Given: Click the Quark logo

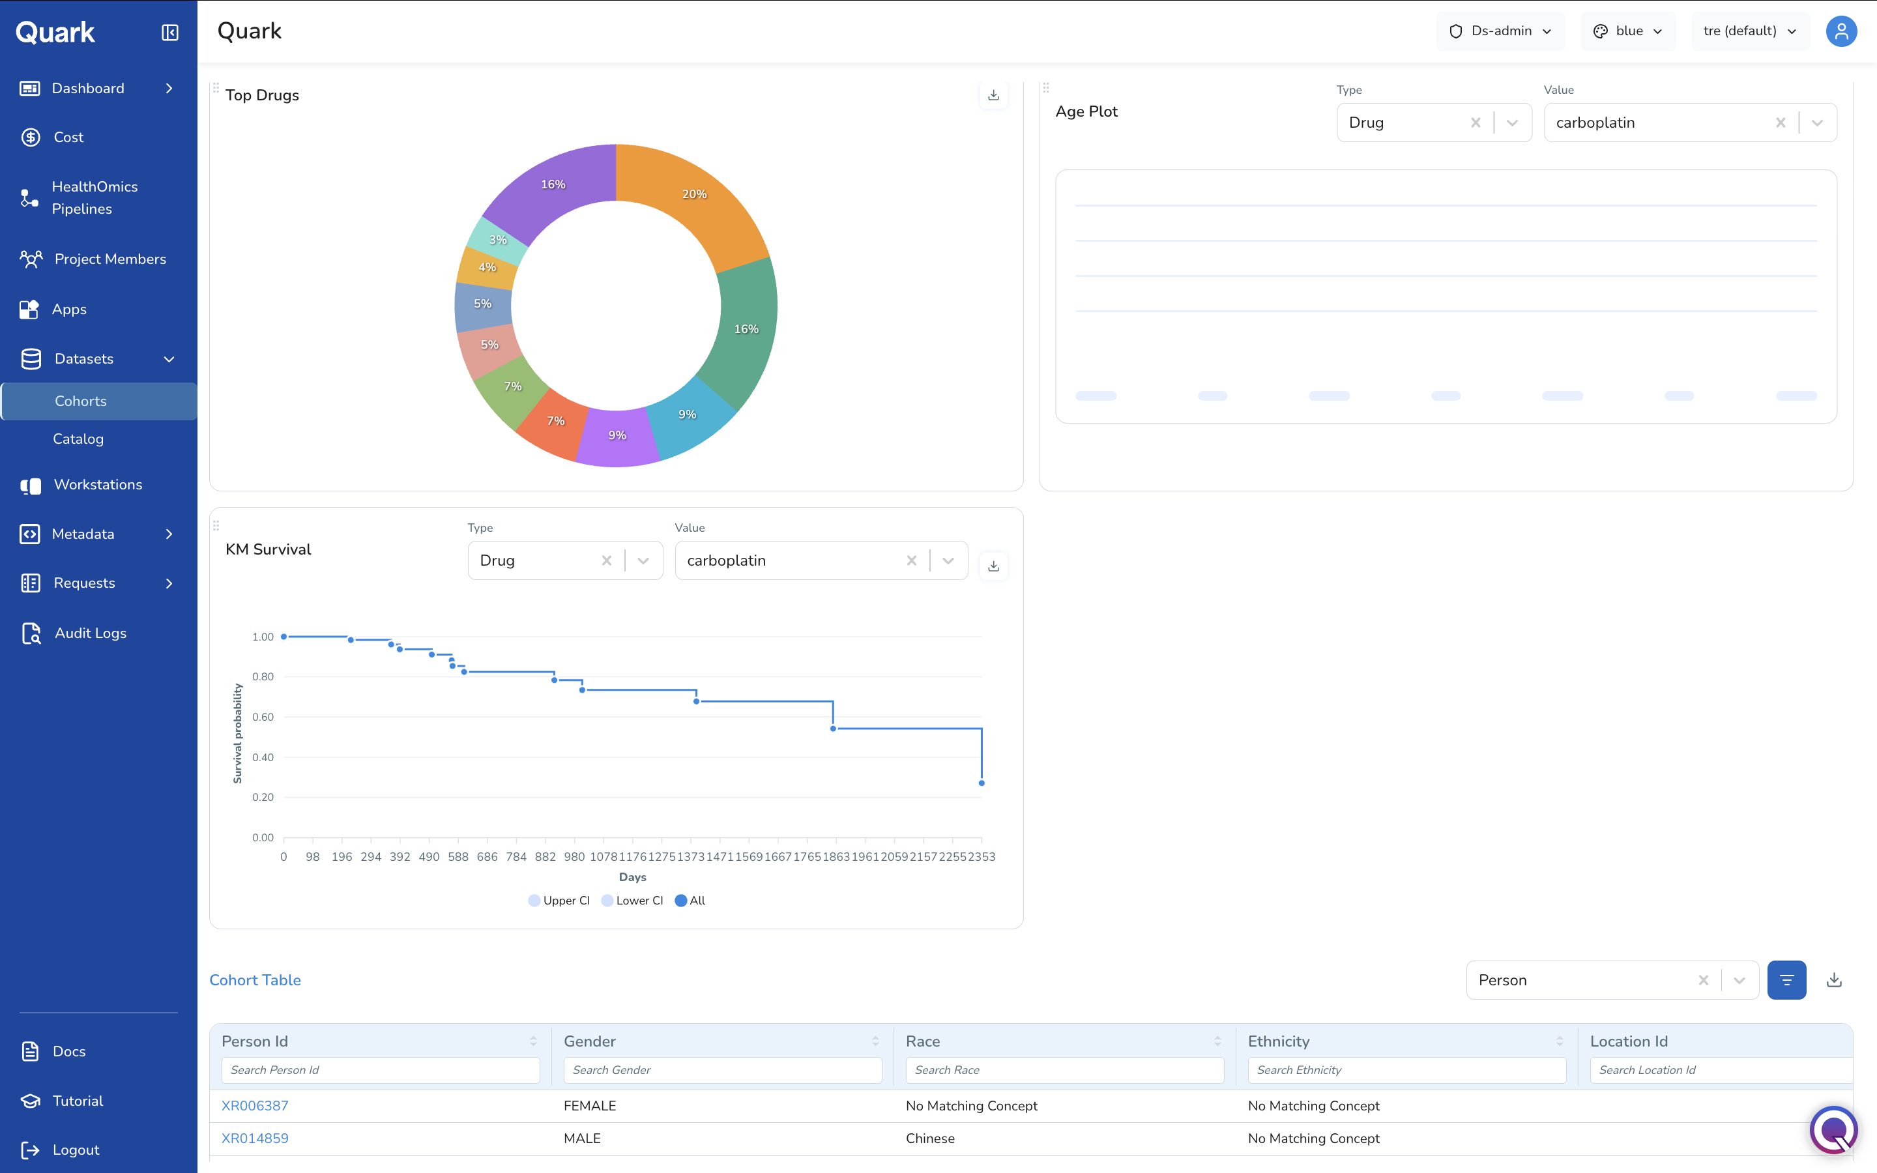Looking at the screenshot, I should [x=55, y=33].
